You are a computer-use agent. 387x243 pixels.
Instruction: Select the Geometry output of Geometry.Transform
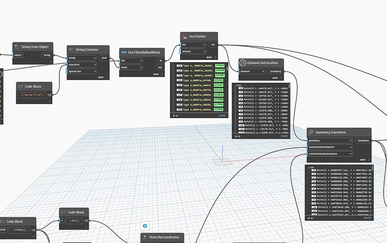coord(363,141)
